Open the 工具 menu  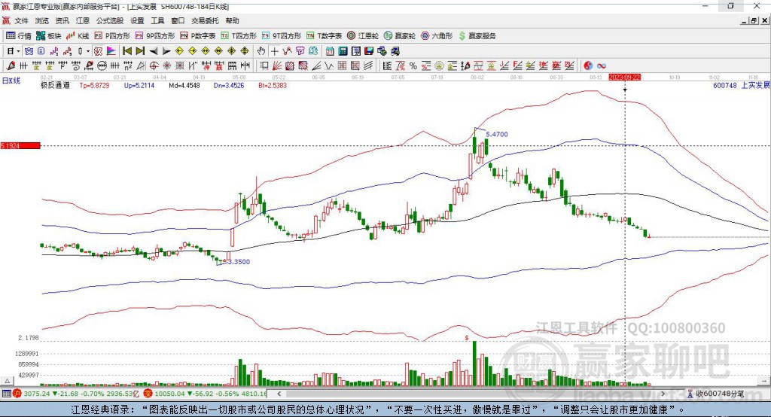tap(157, 20)
